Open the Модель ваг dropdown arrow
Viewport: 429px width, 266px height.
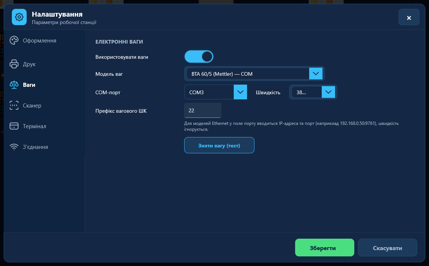point(316,74)
